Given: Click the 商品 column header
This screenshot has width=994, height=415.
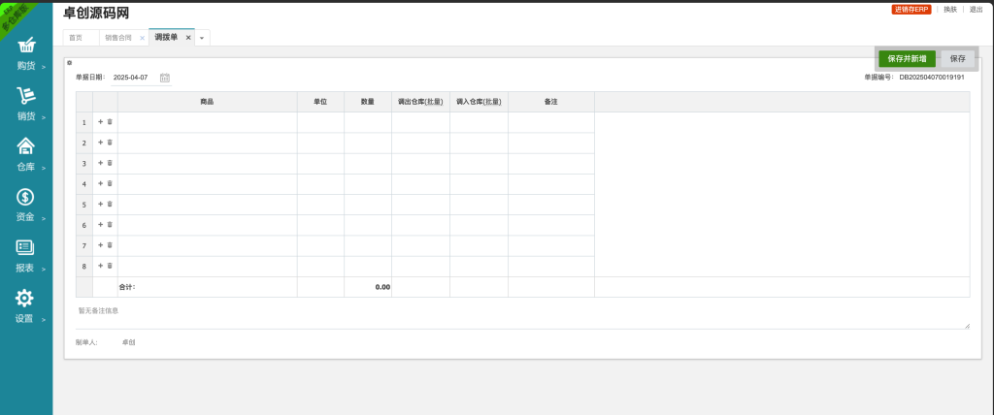Looking at the screenshot, I should (208, 102).
